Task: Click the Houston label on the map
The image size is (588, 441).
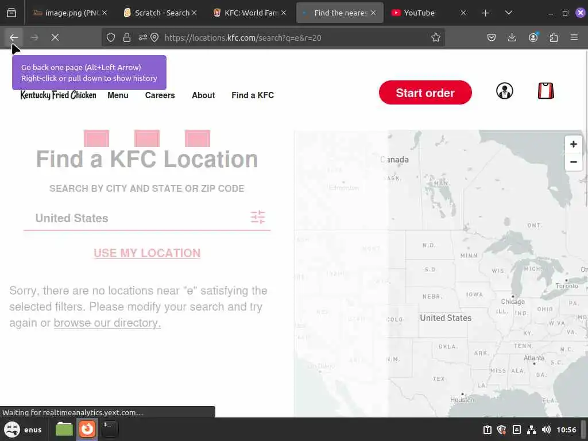Action: pyautogui.click(x=462, y=400)
